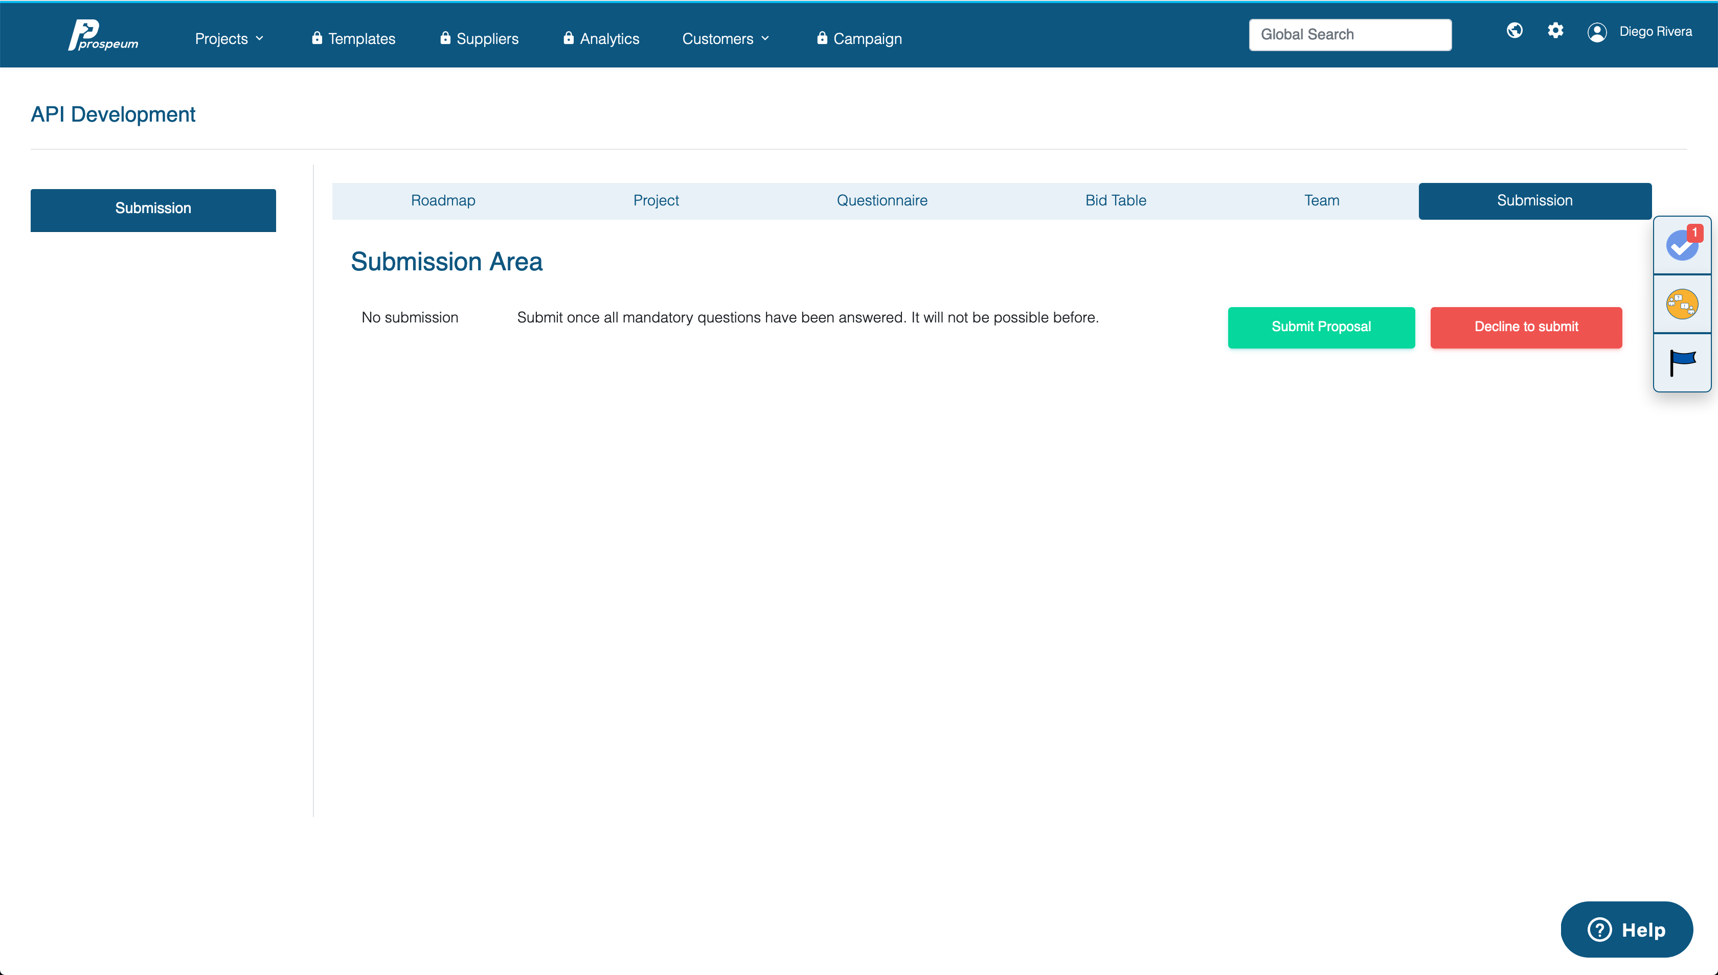Image resolution: width=1718 pixels, height=975 pixels.
Task: Open the globe language selector
Action: click(1514, 31)
